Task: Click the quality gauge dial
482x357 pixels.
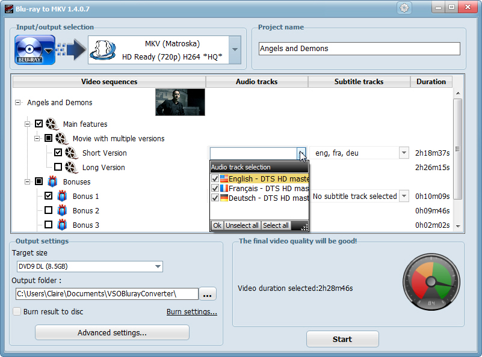Action: pyautogui.click(x=431, y=282)
